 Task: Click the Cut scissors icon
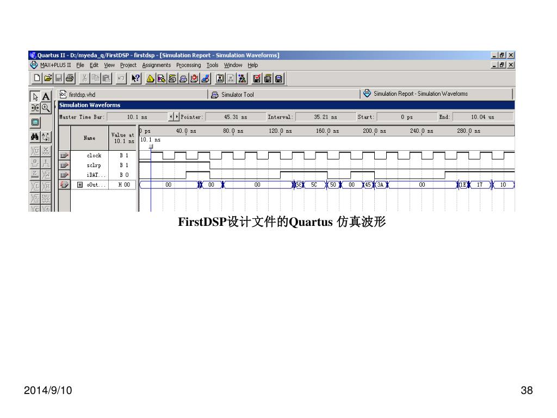click(x=84, y=78)
